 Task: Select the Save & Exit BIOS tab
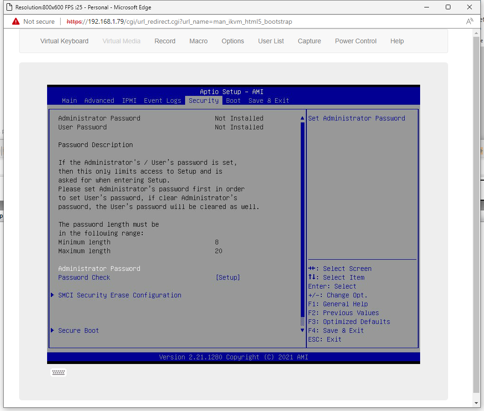pos(269,101)
